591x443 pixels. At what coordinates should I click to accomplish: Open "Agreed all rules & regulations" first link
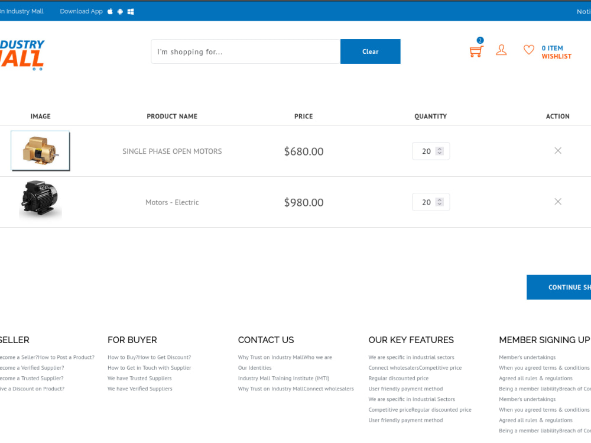[x=535, y=378]
